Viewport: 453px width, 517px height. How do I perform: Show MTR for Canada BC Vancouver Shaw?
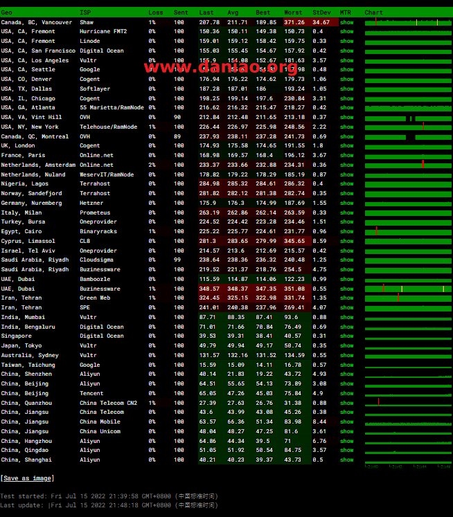pos(346,22)
